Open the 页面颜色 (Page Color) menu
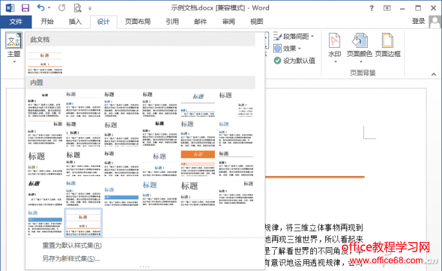The width and height of the screenshot is (442, 271). pyautogui.click(x=359, y=48)
